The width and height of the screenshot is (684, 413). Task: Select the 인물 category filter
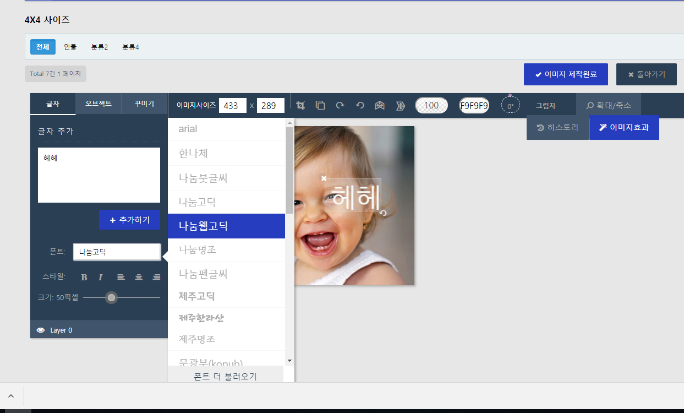click(70, 47)
